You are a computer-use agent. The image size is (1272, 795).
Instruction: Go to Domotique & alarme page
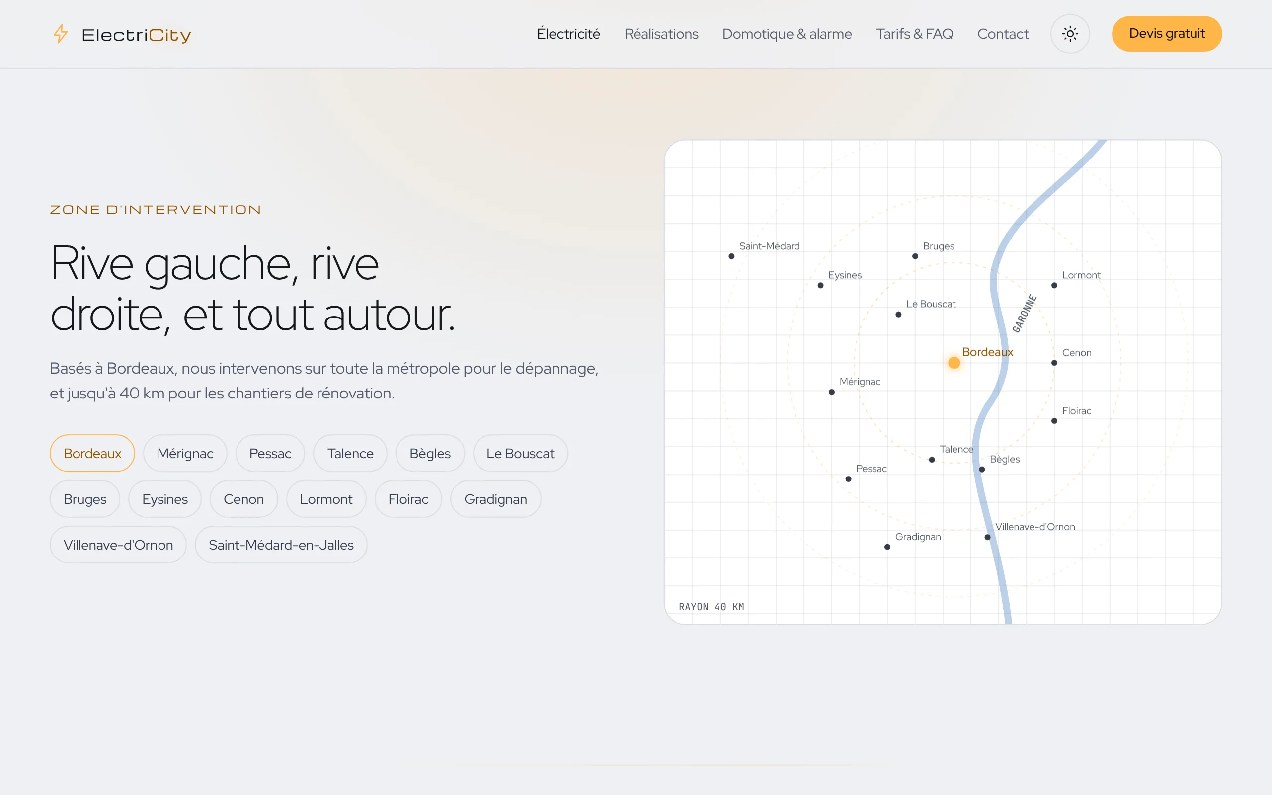point(787,34)
